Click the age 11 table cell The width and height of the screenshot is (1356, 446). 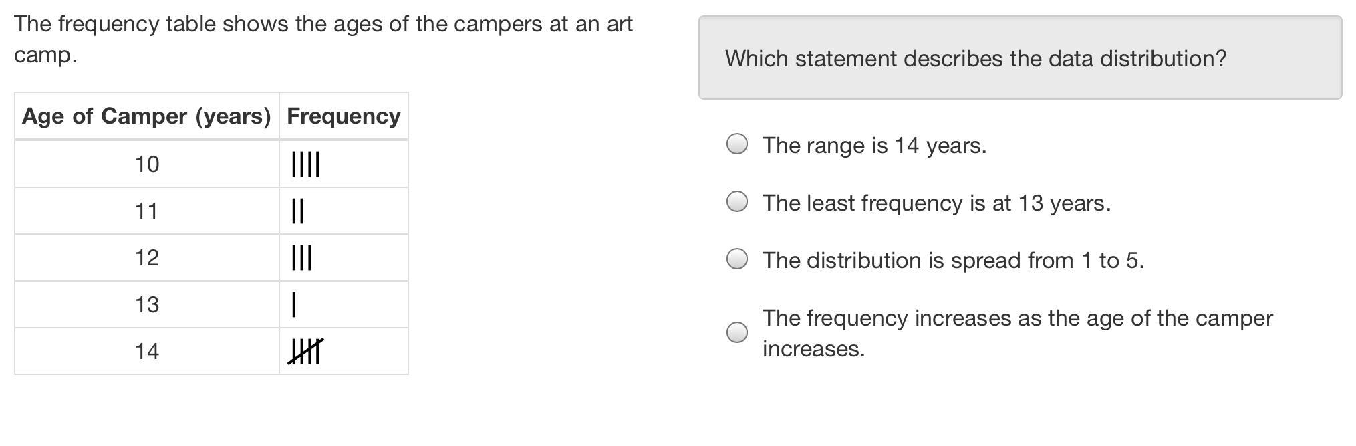click(147, 211)
